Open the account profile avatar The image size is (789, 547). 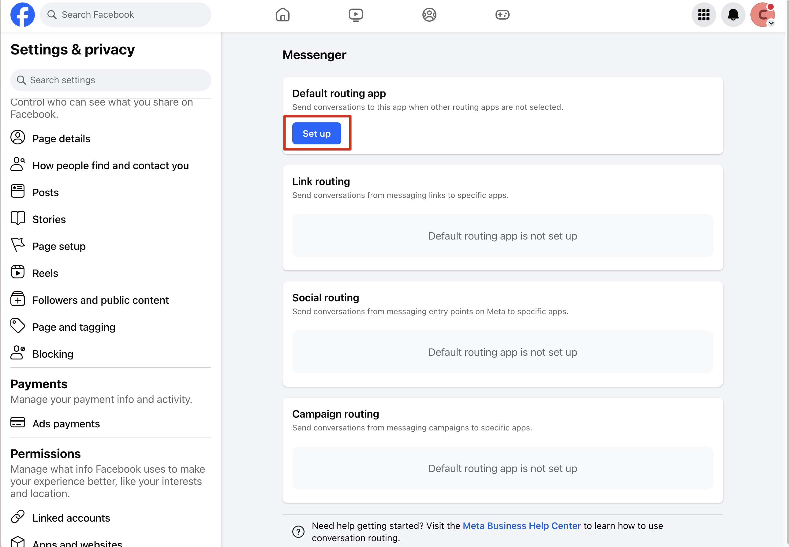pos(762,15)
